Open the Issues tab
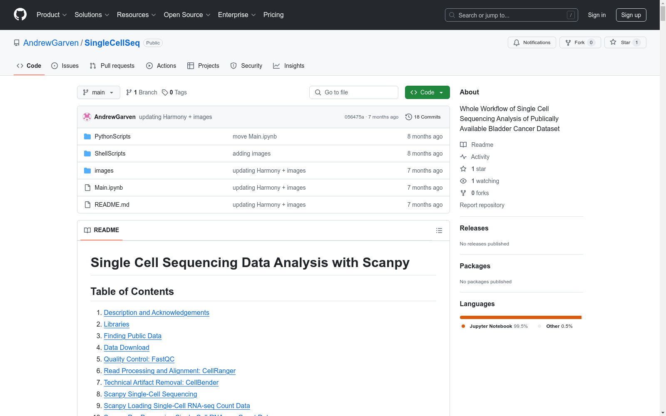This screenshot has width=666, height=416. click(x=65, y=66)
